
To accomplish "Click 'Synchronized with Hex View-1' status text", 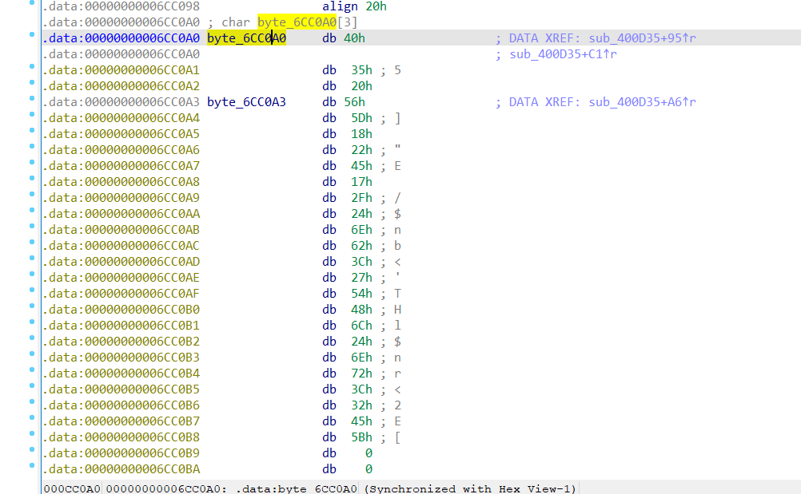I will coord(470,488).
